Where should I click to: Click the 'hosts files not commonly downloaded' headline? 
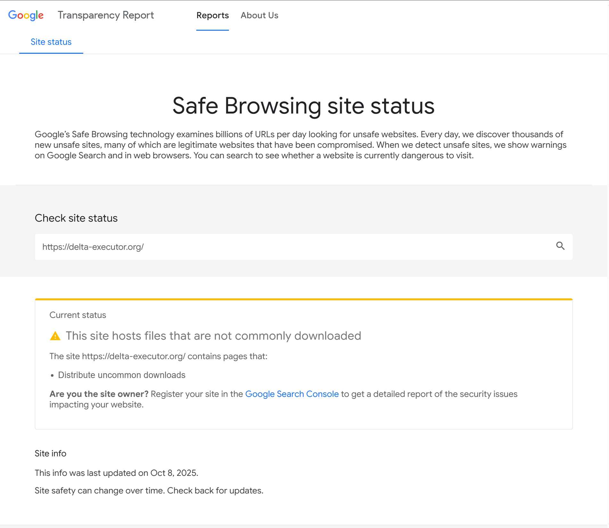[x=213, y=336]
